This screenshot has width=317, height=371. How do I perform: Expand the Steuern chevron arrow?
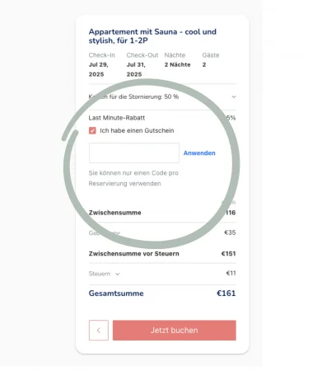(x=118, y=274)
